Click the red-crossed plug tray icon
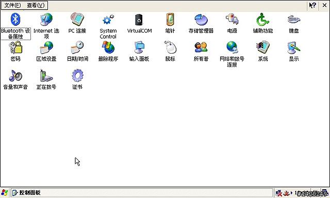 (x=286, y=193)
